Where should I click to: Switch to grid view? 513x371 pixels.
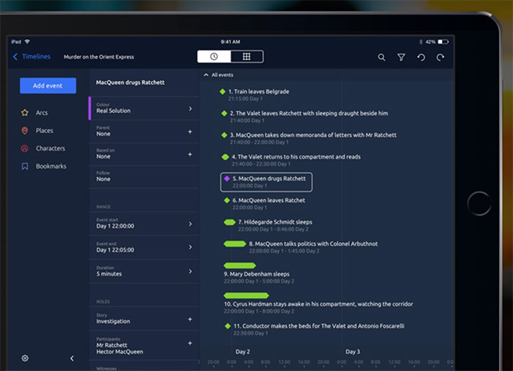pyautogui.click(x=247, y=57)
